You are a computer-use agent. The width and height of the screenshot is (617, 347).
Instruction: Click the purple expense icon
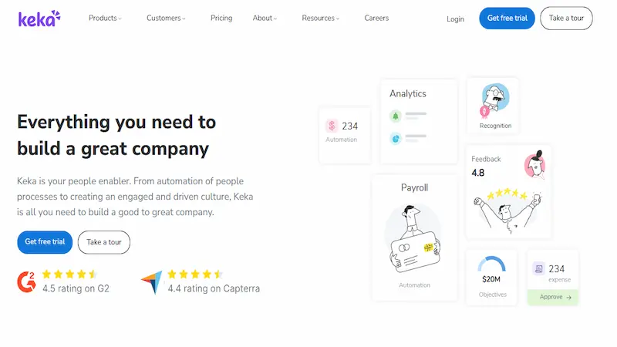[x=538, y=269]
